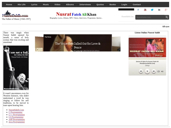The width and height of the screenshot is (171, 128).
Task: Click 'The Voice that Called Out' slider banner
Action: (78, 43)
